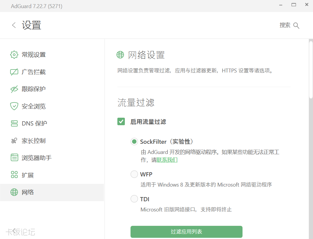
Task: Click the TDI 旧版网络接口 description text
Action: click(186, 210)
